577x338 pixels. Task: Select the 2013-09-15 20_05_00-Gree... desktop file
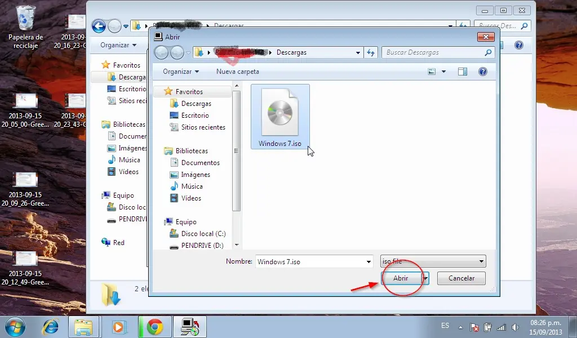click(25, 110)
